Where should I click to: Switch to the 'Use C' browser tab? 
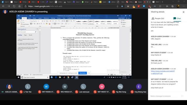click(x=5, y=2)
